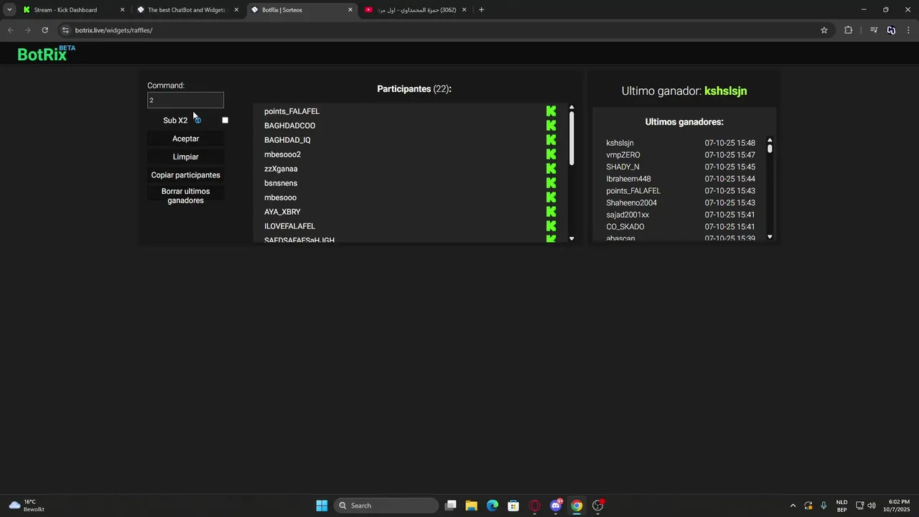Click winner entry CO_SKADO
The width and height of the screenshot is (919, 517).
point(625,227)
